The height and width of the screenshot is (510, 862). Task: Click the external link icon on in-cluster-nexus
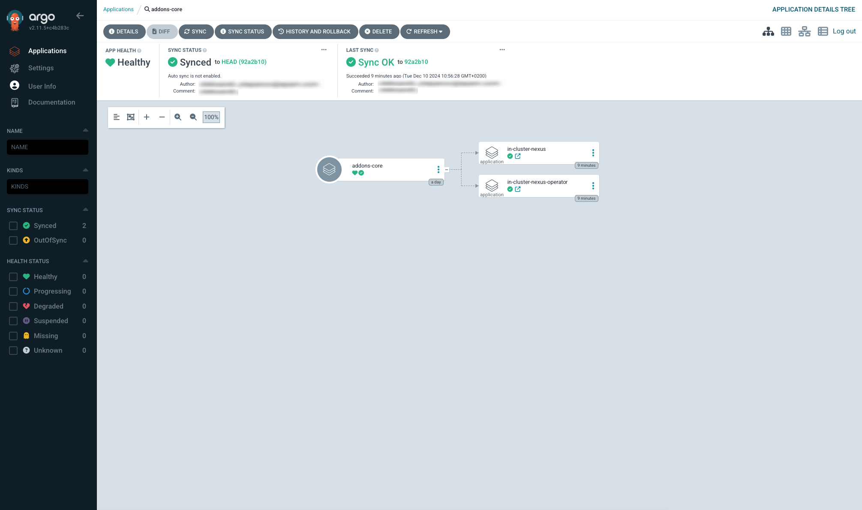517,156
